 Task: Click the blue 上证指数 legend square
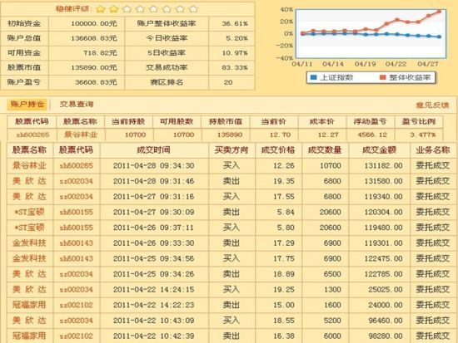coord(313,77)
